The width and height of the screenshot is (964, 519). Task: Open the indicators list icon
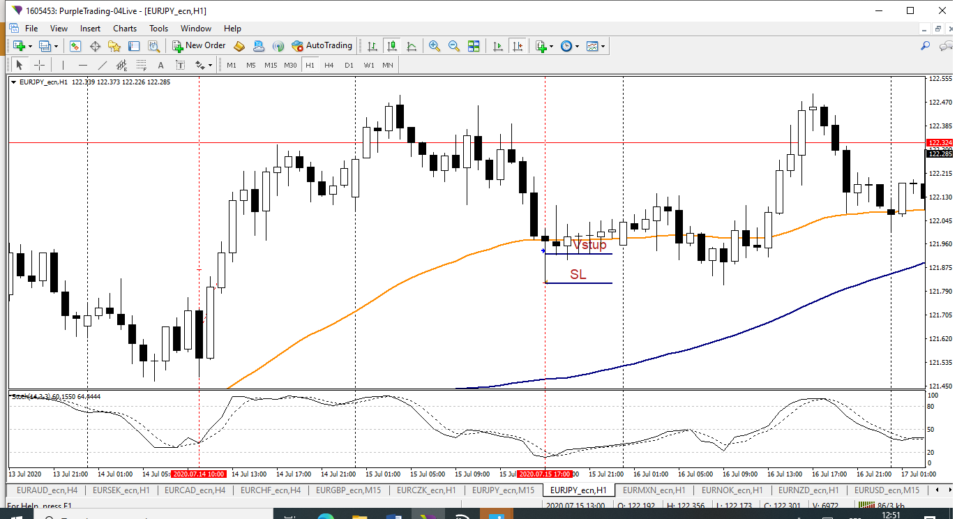(541, 46)
